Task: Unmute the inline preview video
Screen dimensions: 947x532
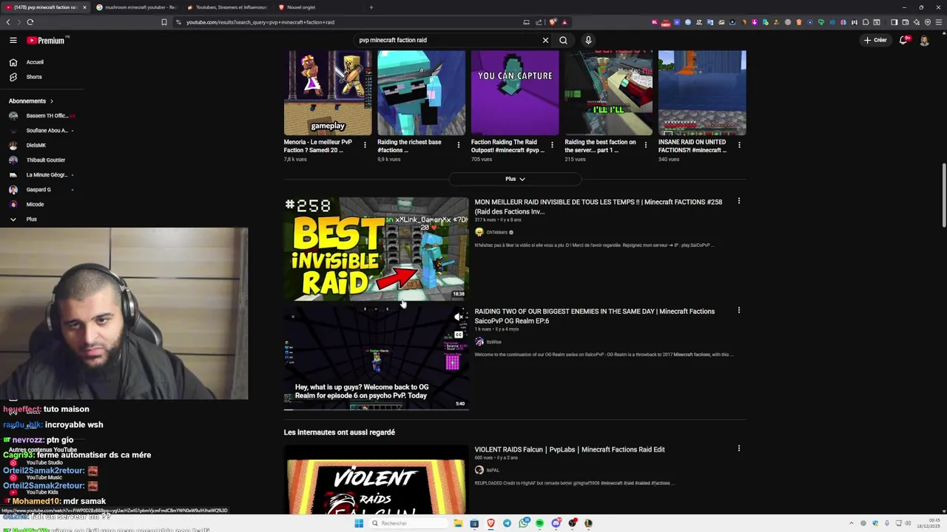Action: (x=459, y=317)
